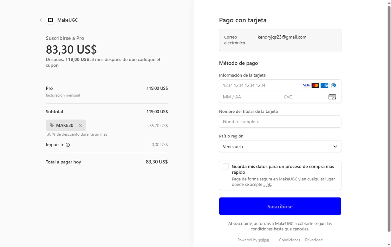Image resolution: width=391 pixels, height=247 pixels.
Task: Focus the card number field
Action: (x=280, y=85)
